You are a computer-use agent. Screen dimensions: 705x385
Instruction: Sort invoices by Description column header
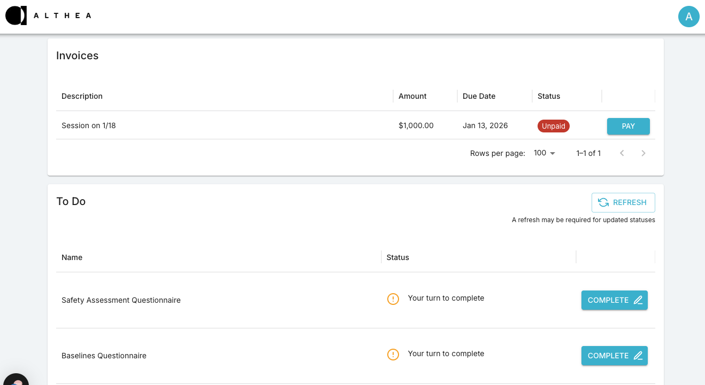82,96
